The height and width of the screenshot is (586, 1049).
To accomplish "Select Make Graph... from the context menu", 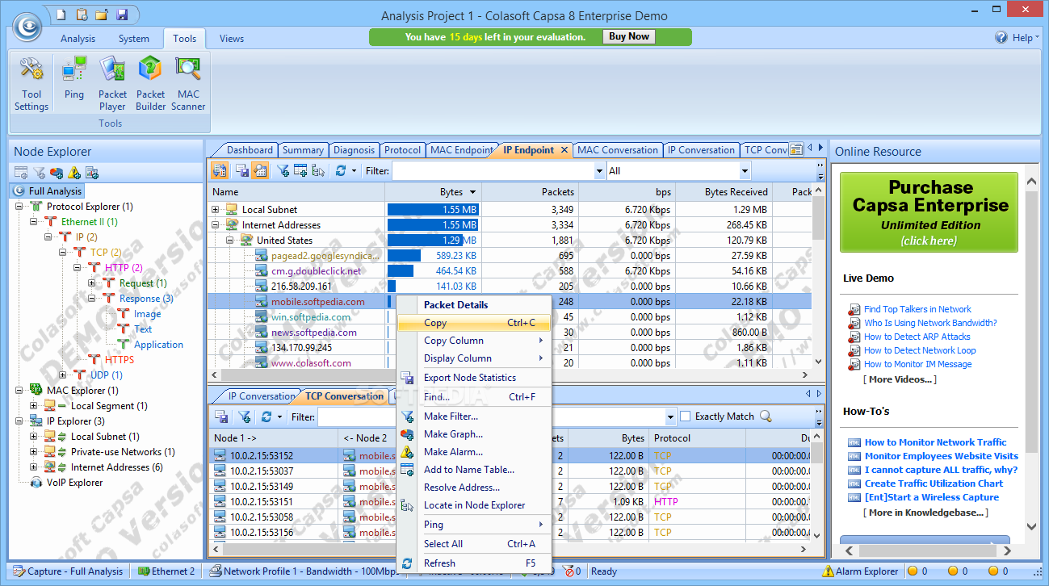I will pyautogui.click(x=474, y=434).
